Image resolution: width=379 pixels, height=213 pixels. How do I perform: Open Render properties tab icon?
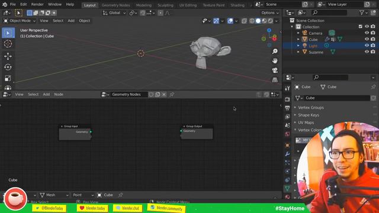[x=287, y=99]
